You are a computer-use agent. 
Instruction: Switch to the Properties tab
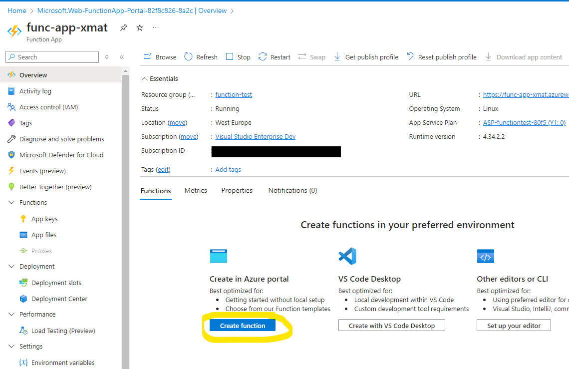(237, 190)
